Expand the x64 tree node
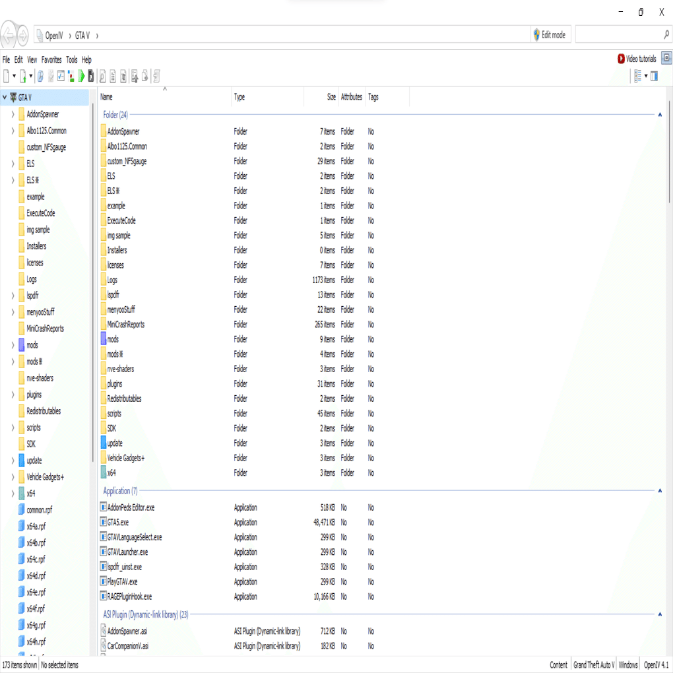673x673 pixels. point(13,493)
